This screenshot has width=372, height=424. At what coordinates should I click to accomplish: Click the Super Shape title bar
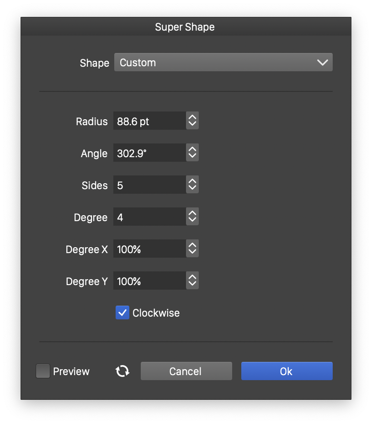[185, 27]
